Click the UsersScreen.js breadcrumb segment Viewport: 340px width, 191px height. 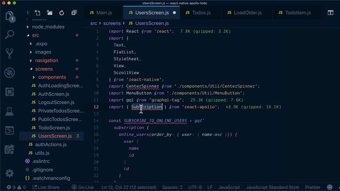click(x=149, y=23)
